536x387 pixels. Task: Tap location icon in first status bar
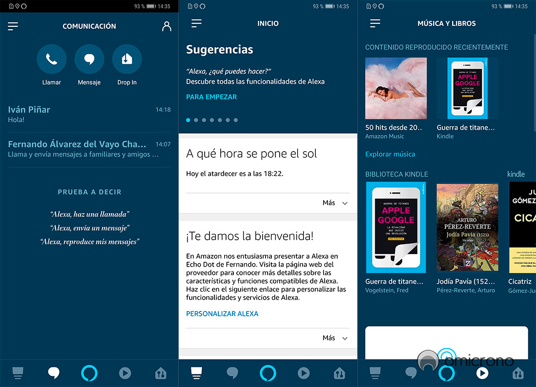tap(17, 6)
